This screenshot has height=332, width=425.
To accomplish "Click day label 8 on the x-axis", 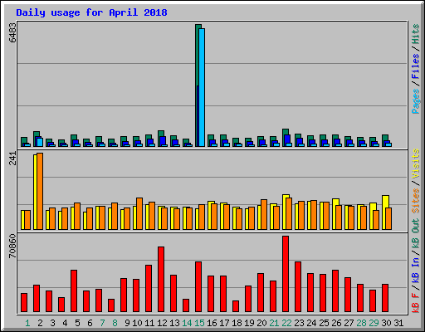I will click(x=115, y=323).
